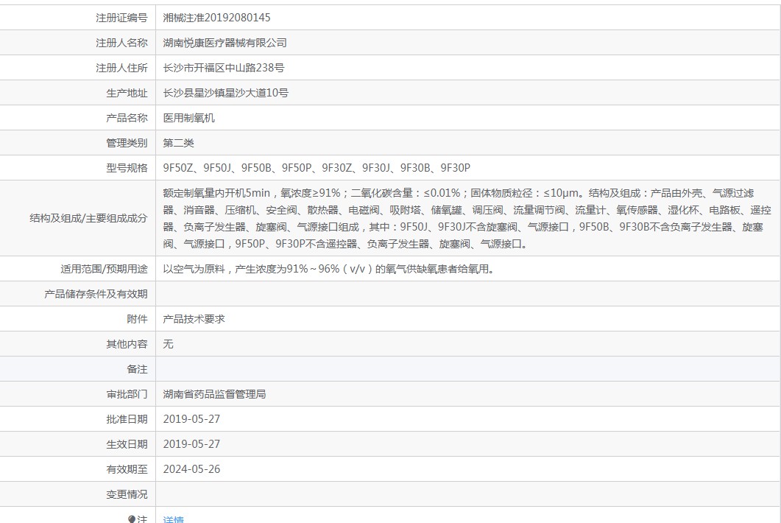Screen dimensions: 781x523
Task: Select address 长沙市开福区中山路238号
Action: pos(224,68)
